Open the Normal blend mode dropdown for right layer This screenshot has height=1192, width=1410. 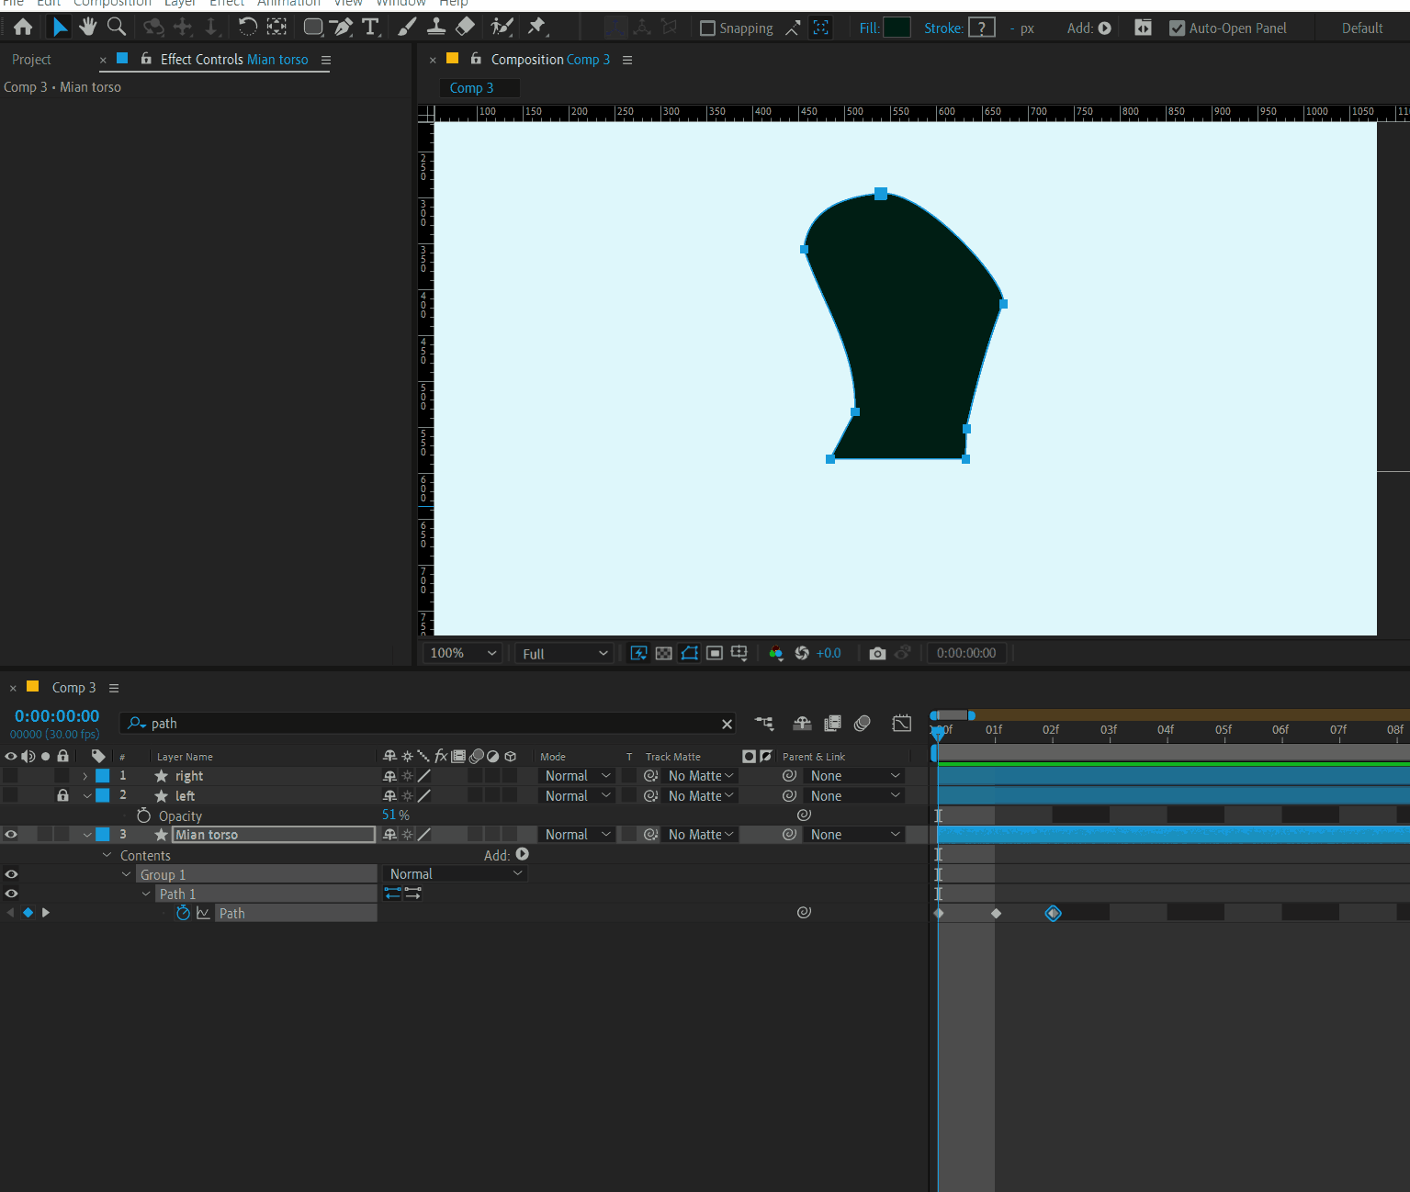576,775
